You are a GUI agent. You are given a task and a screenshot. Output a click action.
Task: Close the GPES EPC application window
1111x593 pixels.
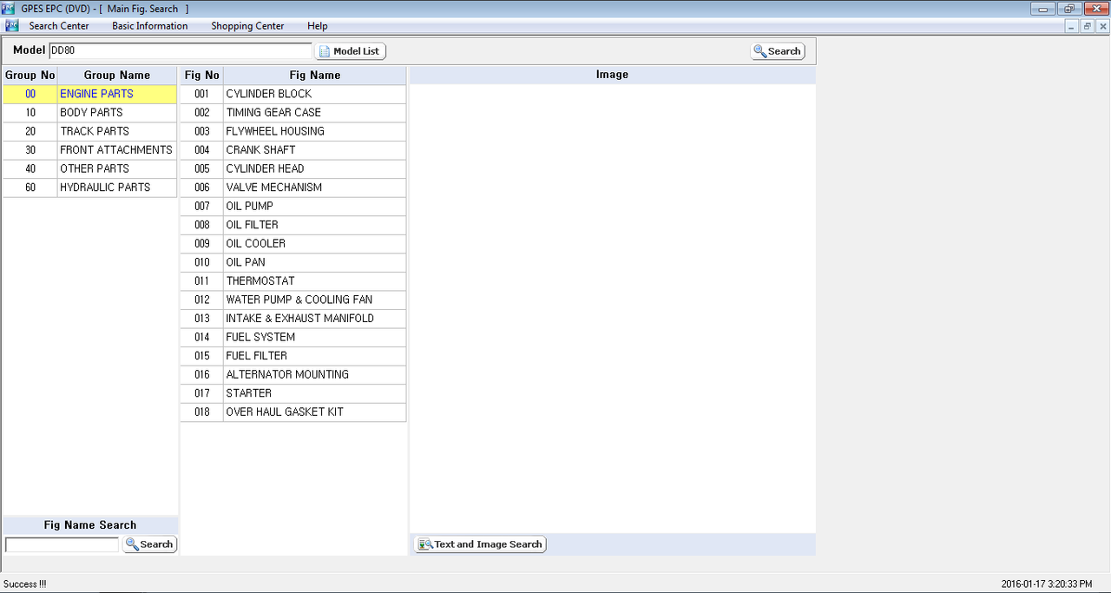[1095, 9]
